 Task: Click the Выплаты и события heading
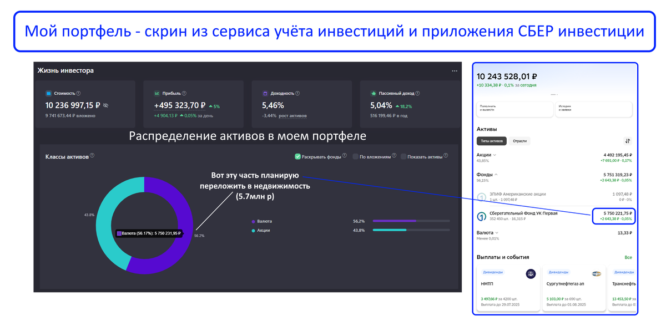coord(503,257)
